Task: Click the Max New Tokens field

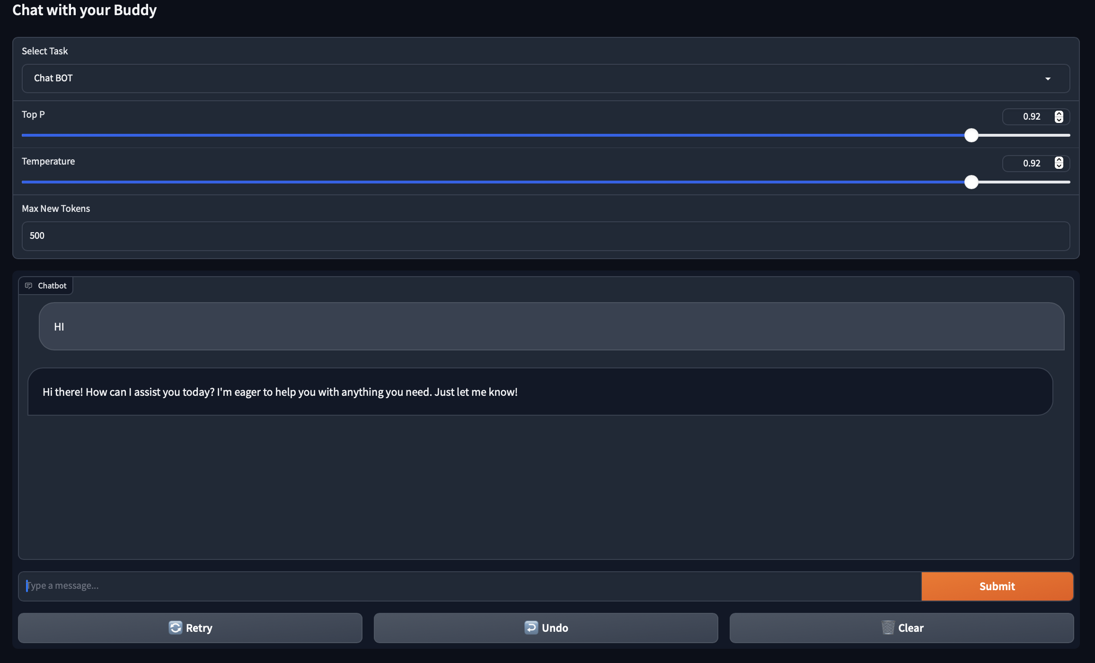Action: (545, 236)
